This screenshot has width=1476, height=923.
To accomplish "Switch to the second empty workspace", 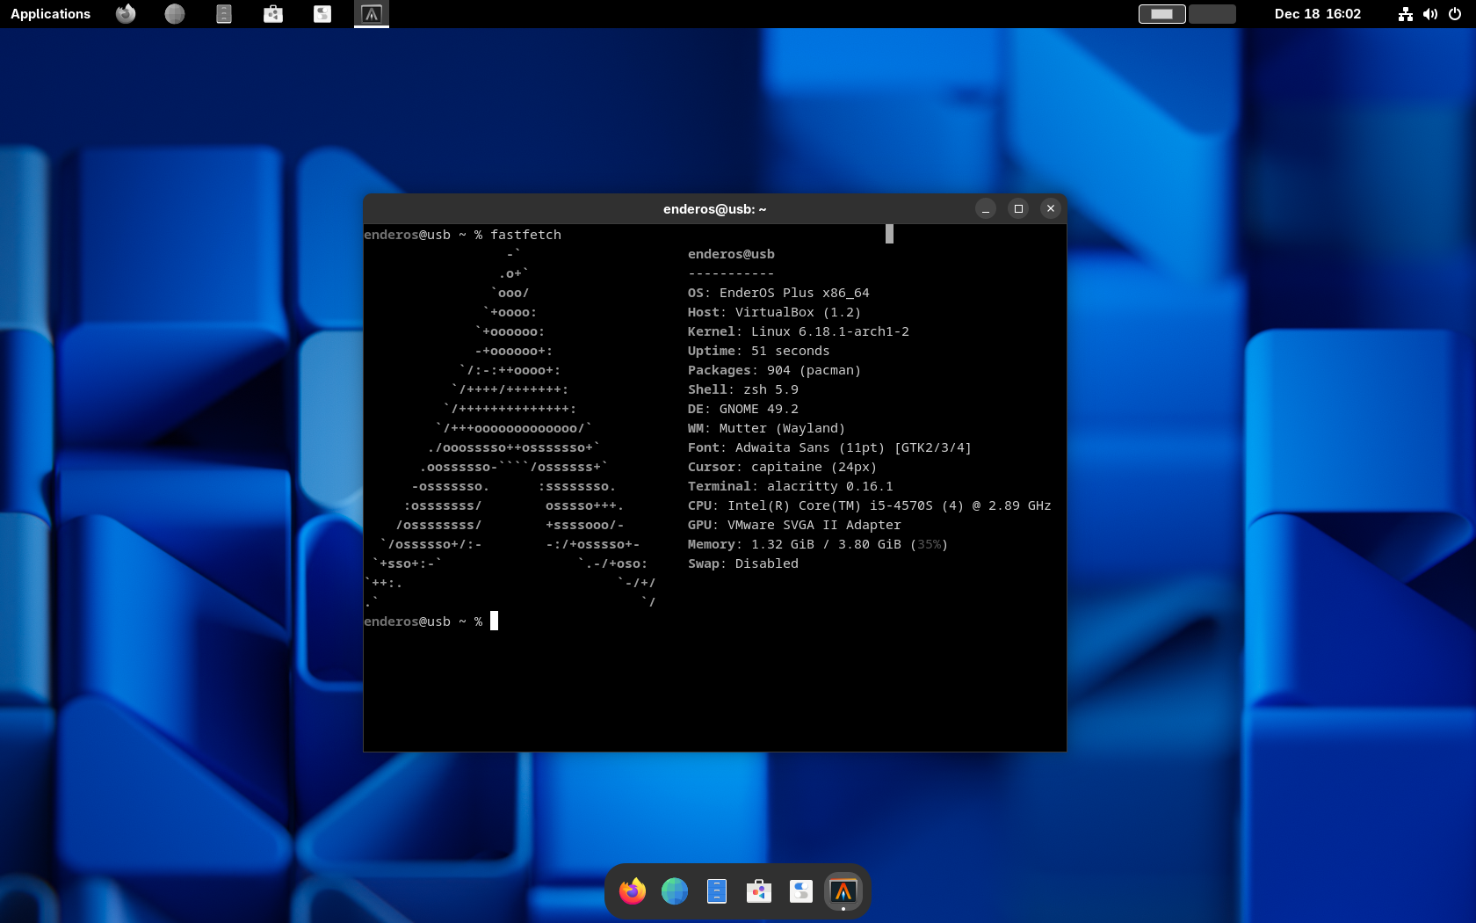I will click(1212, 14).
